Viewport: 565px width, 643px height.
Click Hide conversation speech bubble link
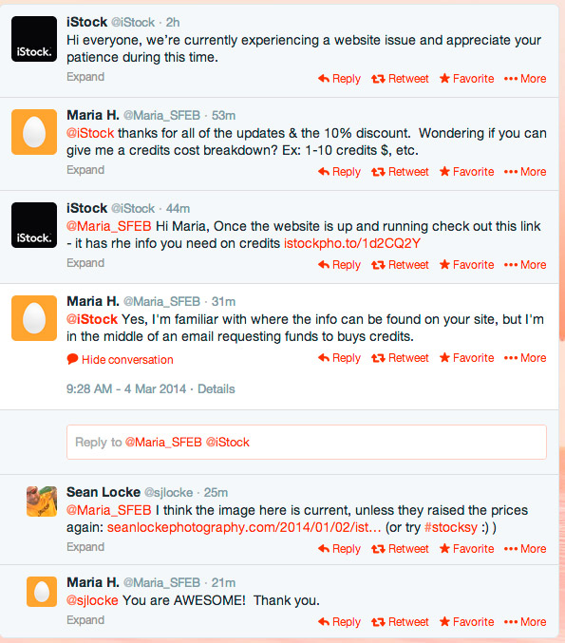tap(120, 360)
